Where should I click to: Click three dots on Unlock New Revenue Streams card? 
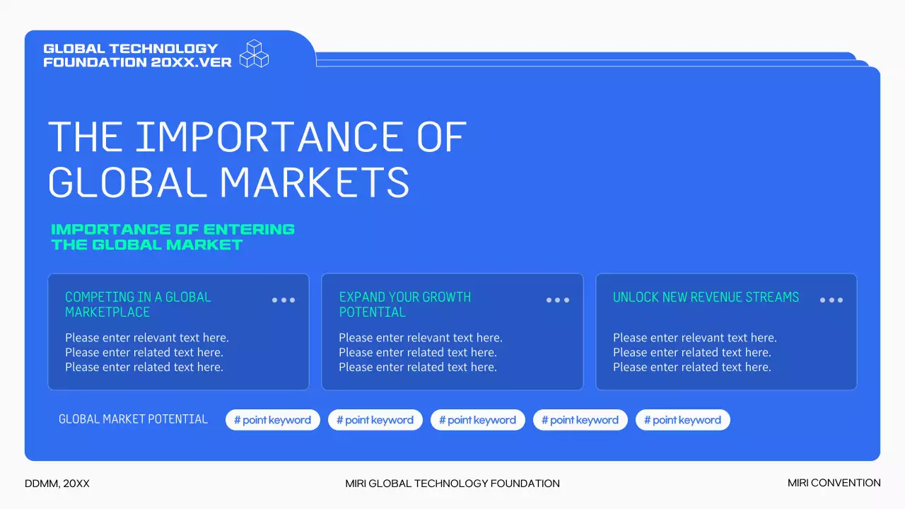(831, 300)
